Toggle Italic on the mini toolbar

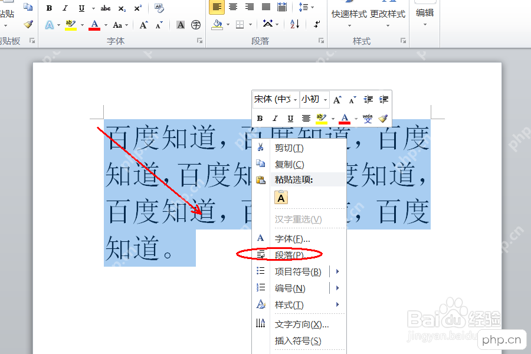pos(275,119)
